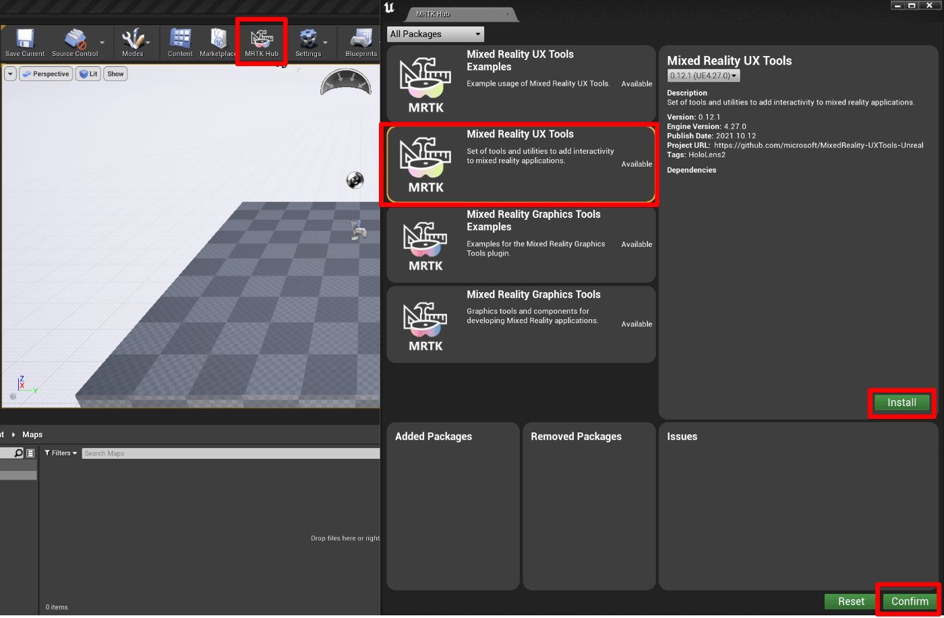
Task: Open the Content browser toolbar icon
Action: point(180,43)
